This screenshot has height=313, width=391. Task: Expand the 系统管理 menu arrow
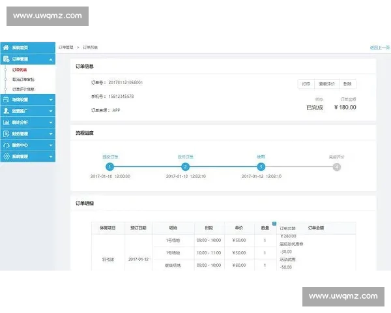click(x=51, y=156)
